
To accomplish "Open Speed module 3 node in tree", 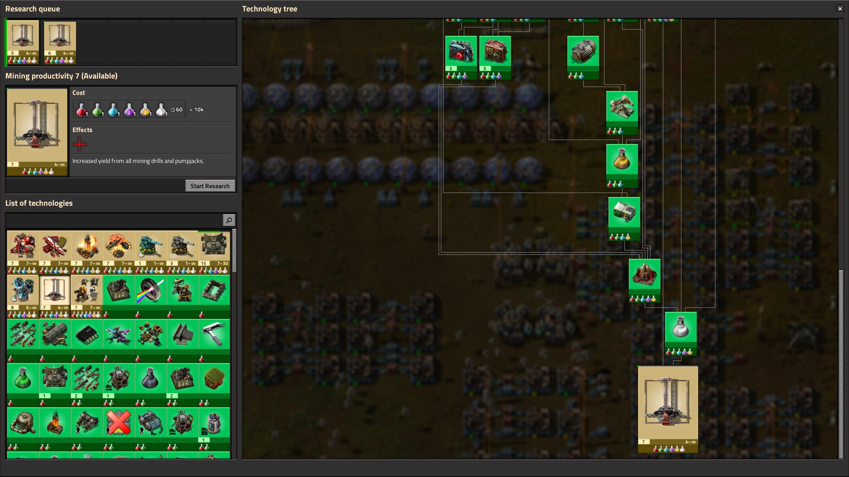I will click(461, 58).
